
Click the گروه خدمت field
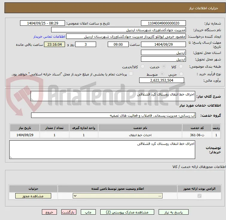click(x=113, y=115)
